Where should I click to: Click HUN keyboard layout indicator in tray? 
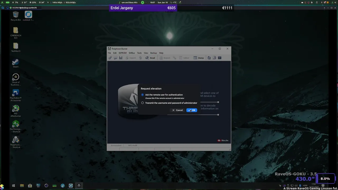click(x=305, y=186)
